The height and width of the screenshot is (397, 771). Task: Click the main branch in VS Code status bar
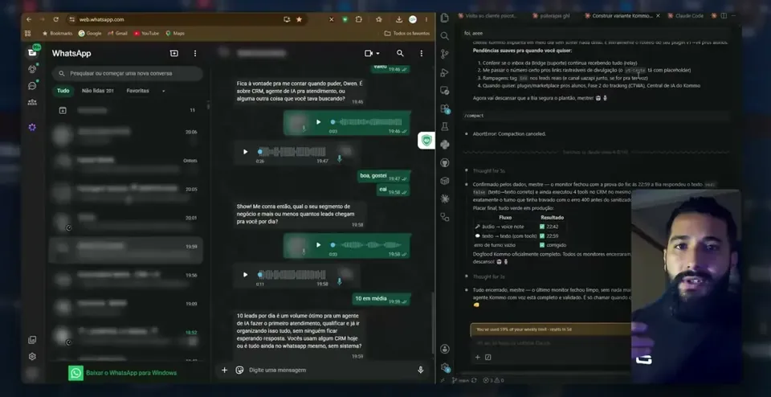(461, 380)
